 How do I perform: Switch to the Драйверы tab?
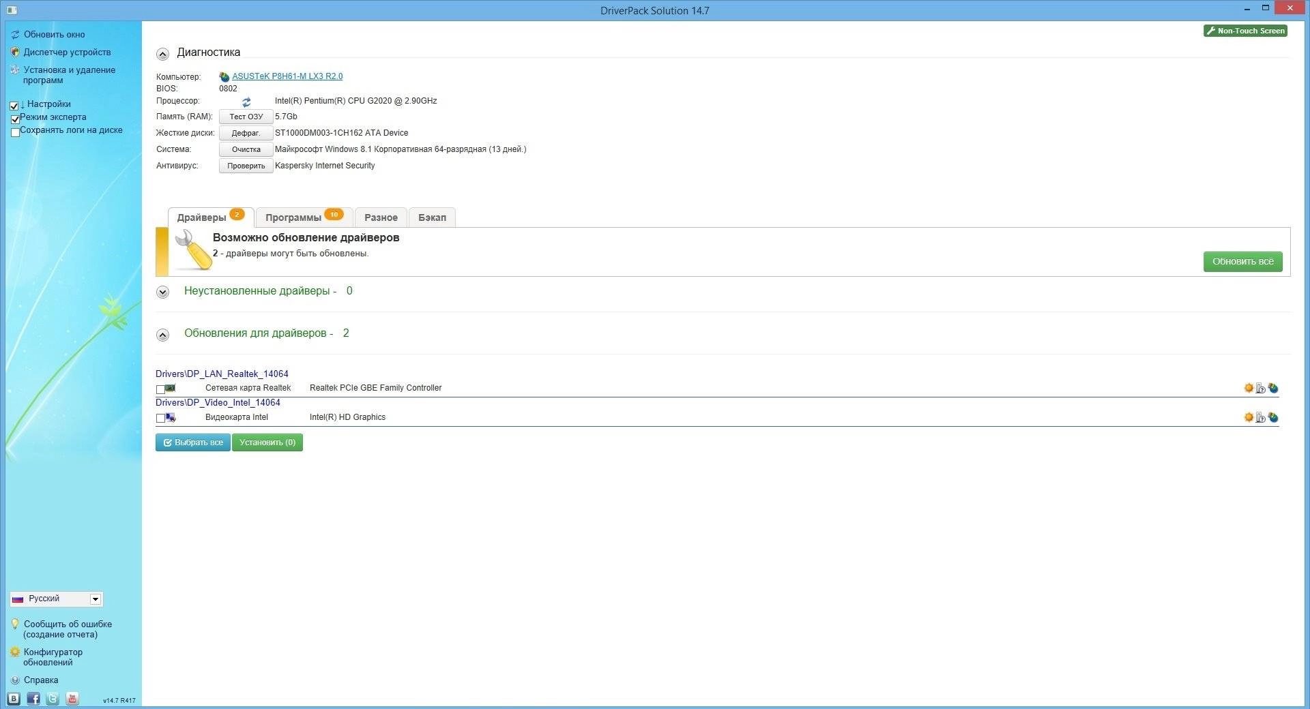click(211, 217)
